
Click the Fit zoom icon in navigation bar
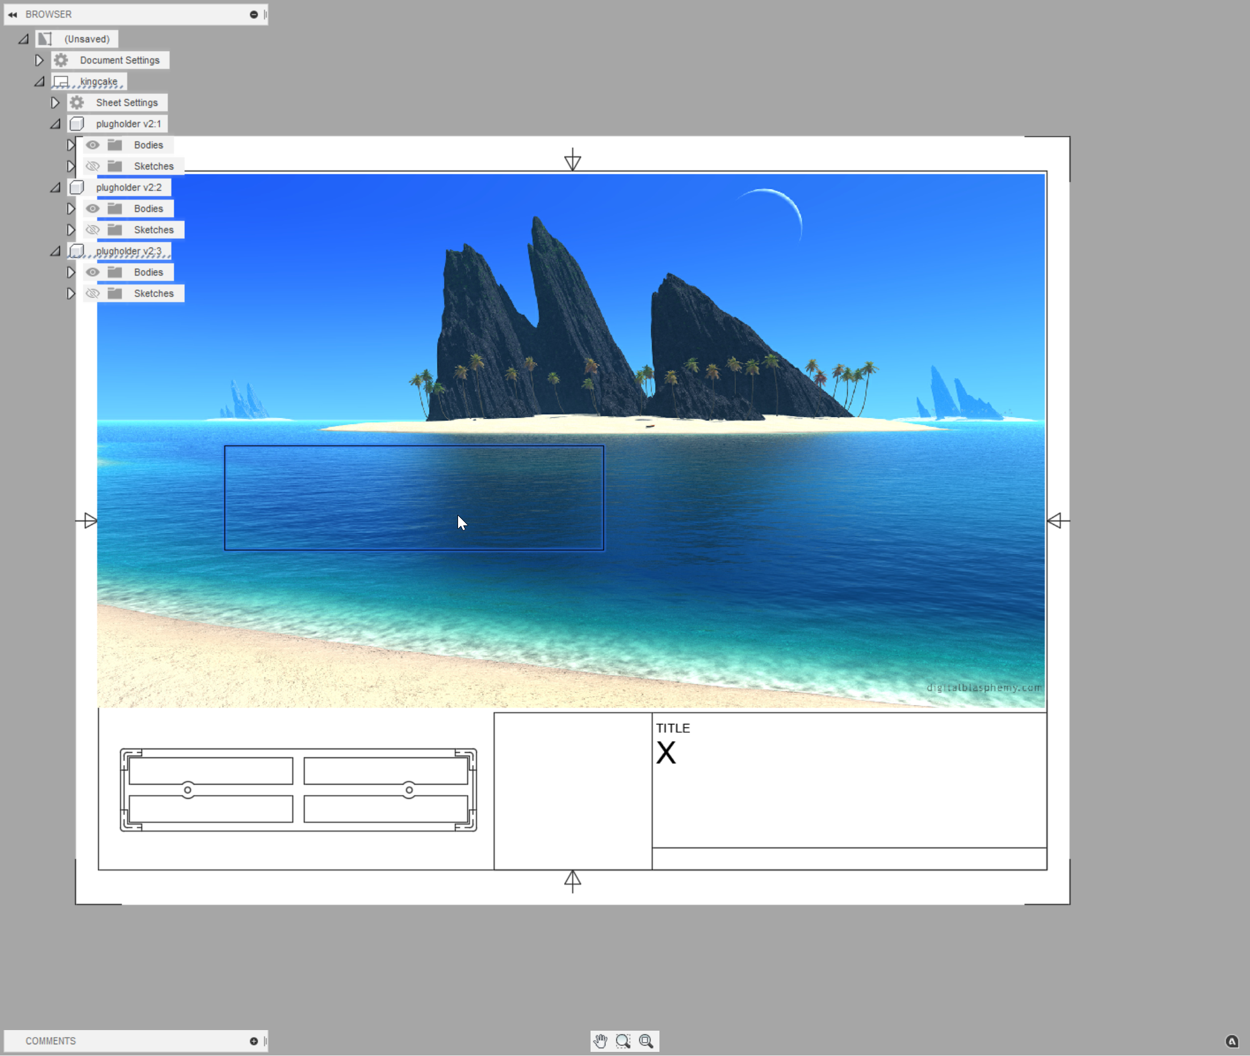click(x=646, y=1041)
